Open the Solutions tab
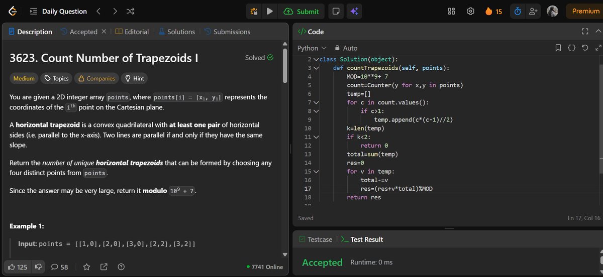Screen dimensions: 603x277 pos(176,32)
